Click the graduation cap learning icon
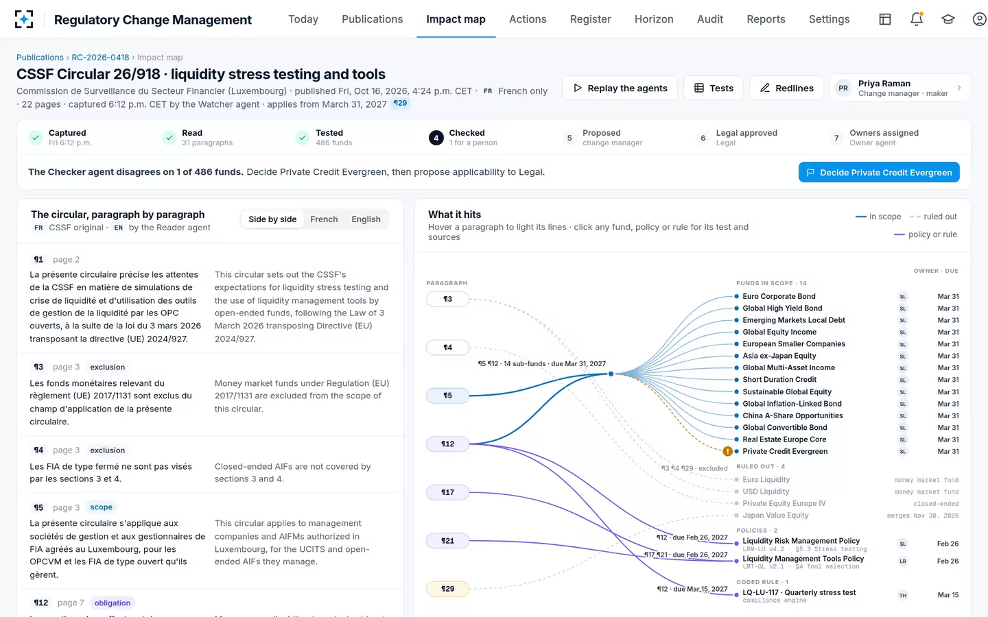988x617 pixels. pyautogui.click(x=948, y=19)
